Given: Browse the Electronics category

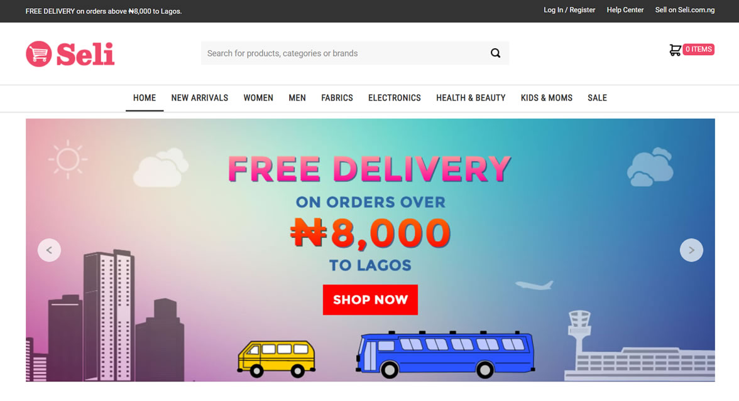Looking at the screenshot, I should (x=395, y=98).
